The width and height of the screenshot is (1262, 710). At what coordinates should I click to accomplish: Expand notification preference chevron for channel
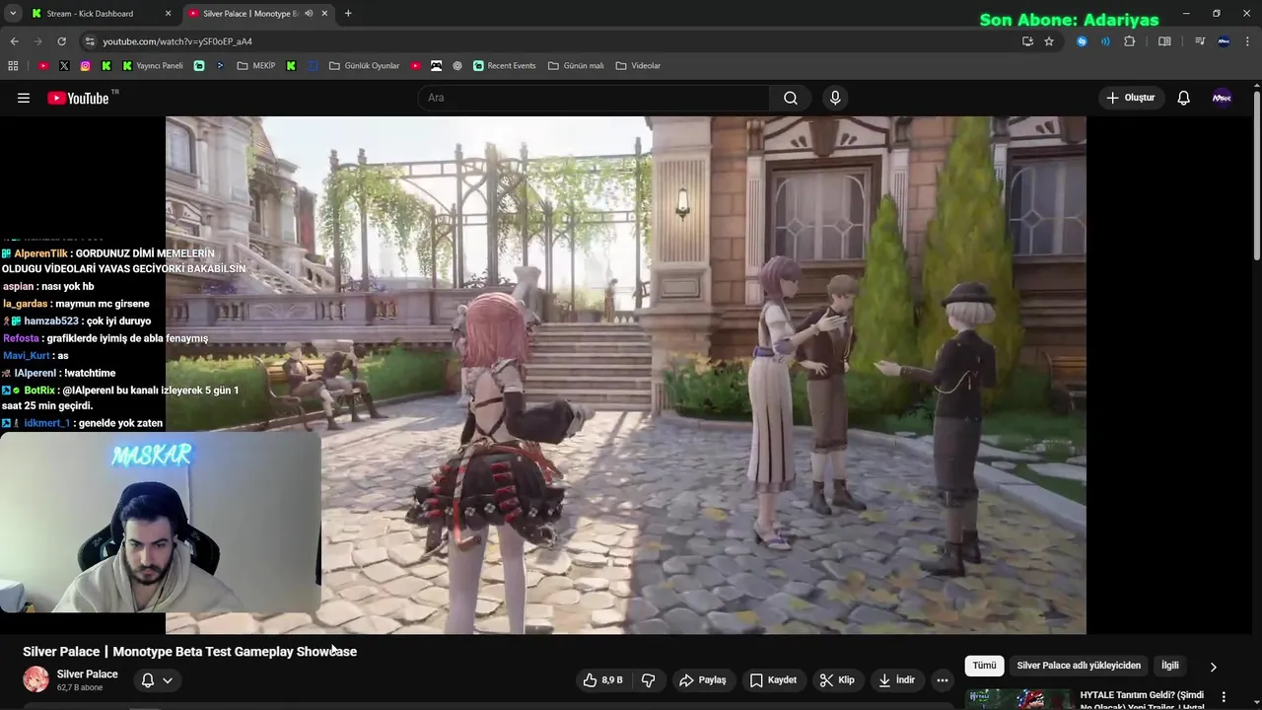click(168, 680)
